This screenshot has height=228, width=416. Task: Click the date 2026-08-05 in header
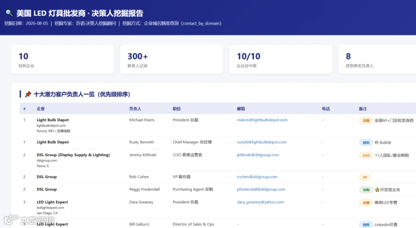tap(37, 24)
